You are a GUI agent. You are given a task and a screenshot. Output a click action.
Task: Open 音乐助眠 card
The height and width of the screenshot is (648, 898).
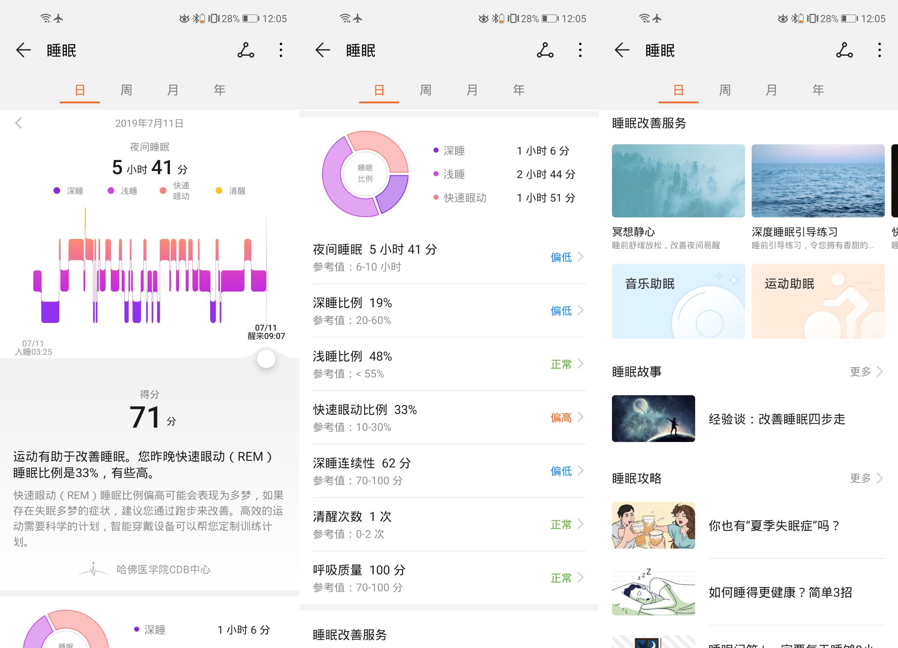point(678,301)
